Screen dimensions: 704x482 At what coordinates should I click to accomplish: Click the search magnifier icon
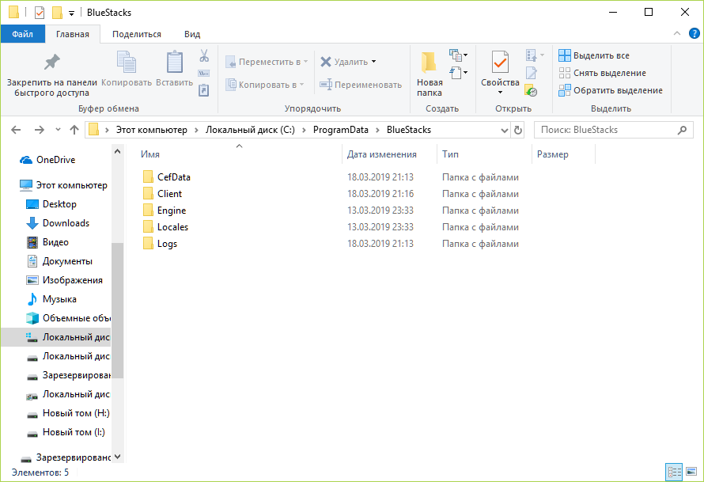coord(682,130)
